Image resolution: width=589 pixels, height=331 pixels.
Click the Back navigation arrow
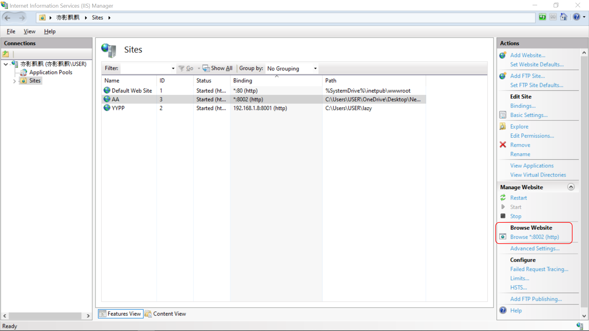pyautogui.click(x=8, y=18)
